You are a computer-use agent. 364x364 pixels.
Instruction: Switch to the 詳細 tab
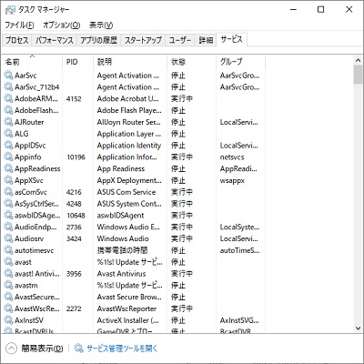point(206,40)
